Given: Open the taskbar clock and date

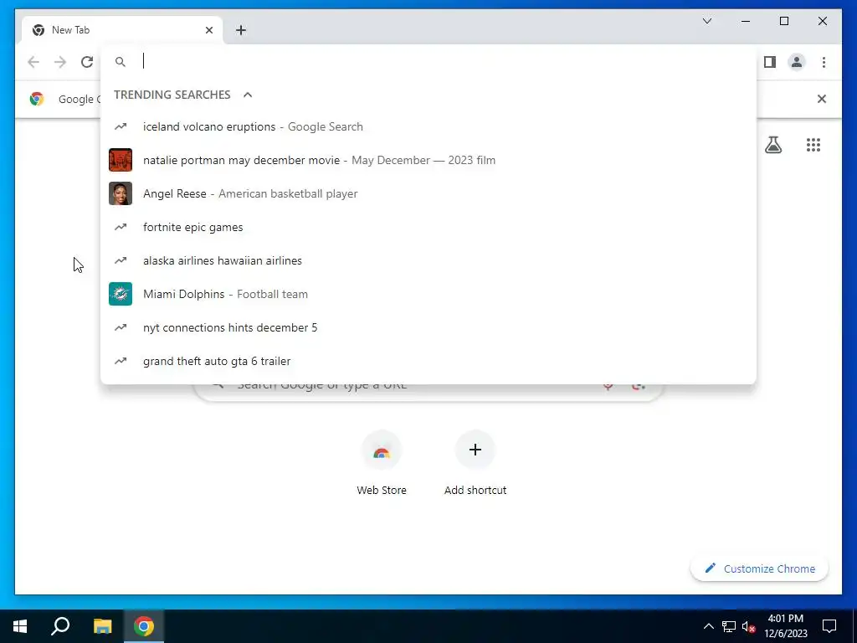Looking at the screenshot, I should click(x=785, y=626).
